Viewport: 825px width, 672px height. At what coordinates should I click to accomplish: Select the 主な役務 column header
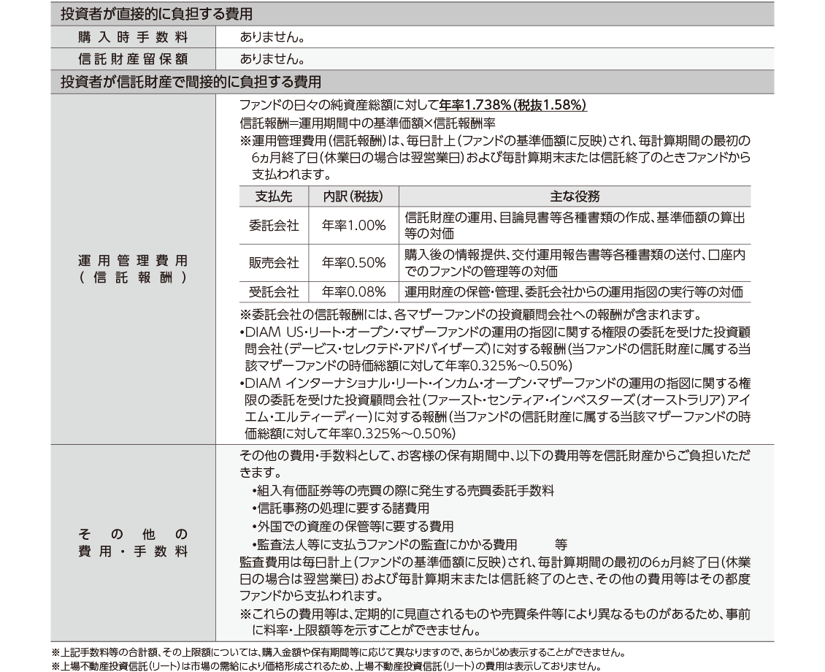click(575, 196)
